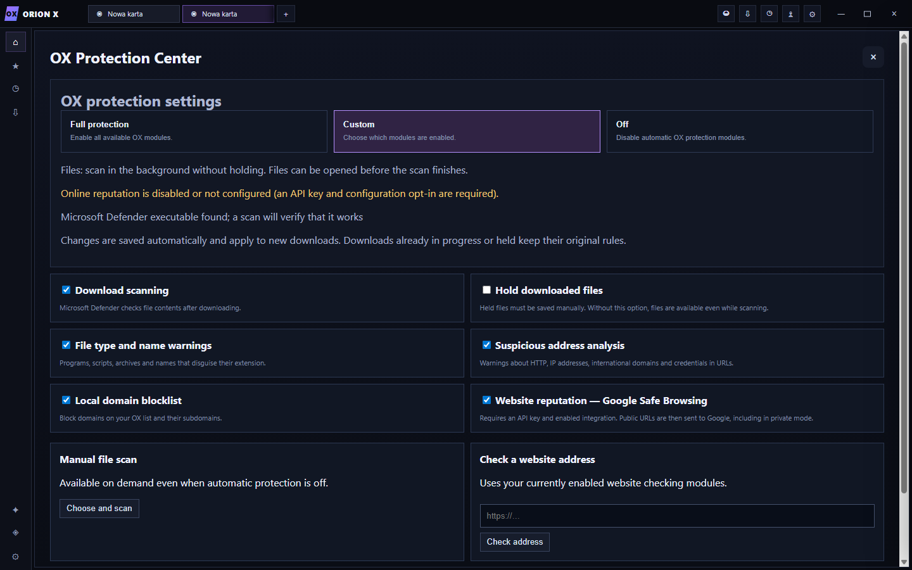This screenshot has height=570, width=912.
Task: Click the Orion X logo icon
Action: pos(11,14)
